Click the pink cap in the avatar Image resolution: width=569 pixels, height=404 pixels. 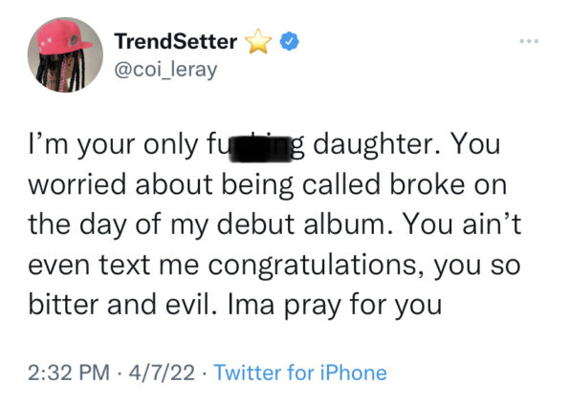(66, 37)
